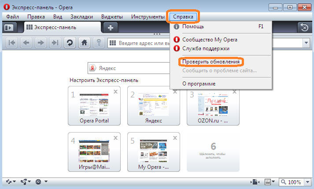Screen dimensions: 314x189
Task: Click the Rewind navigation button
Action: tap(11, 43)
